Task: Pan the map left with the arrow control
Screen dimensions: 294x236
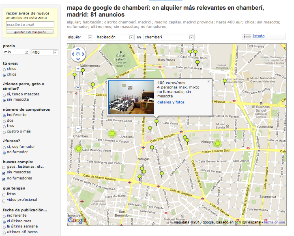Action: [73, 54]
